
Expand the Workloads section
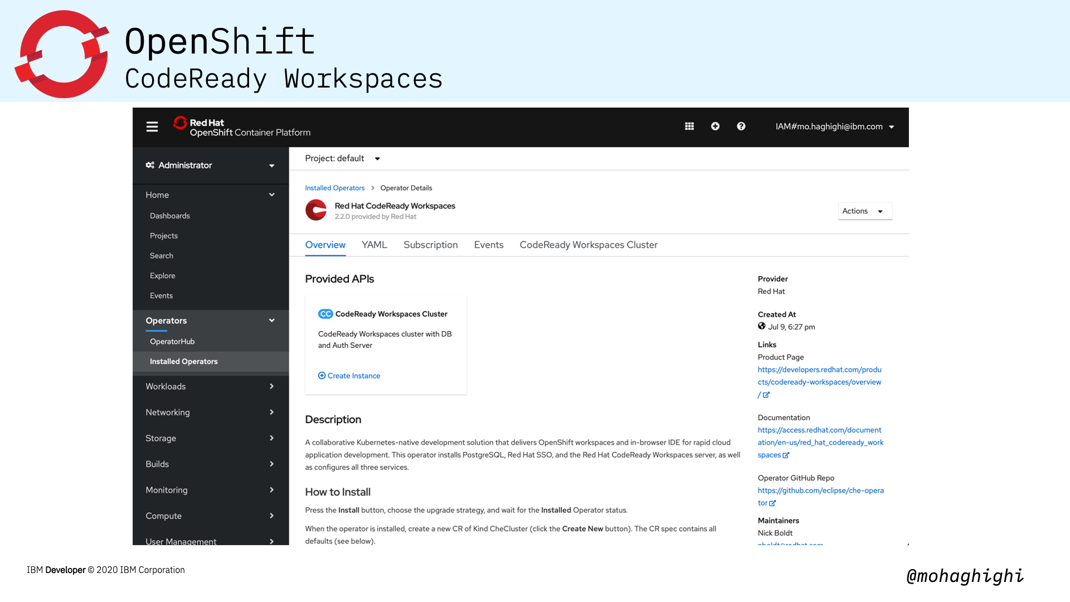[211, 387]
